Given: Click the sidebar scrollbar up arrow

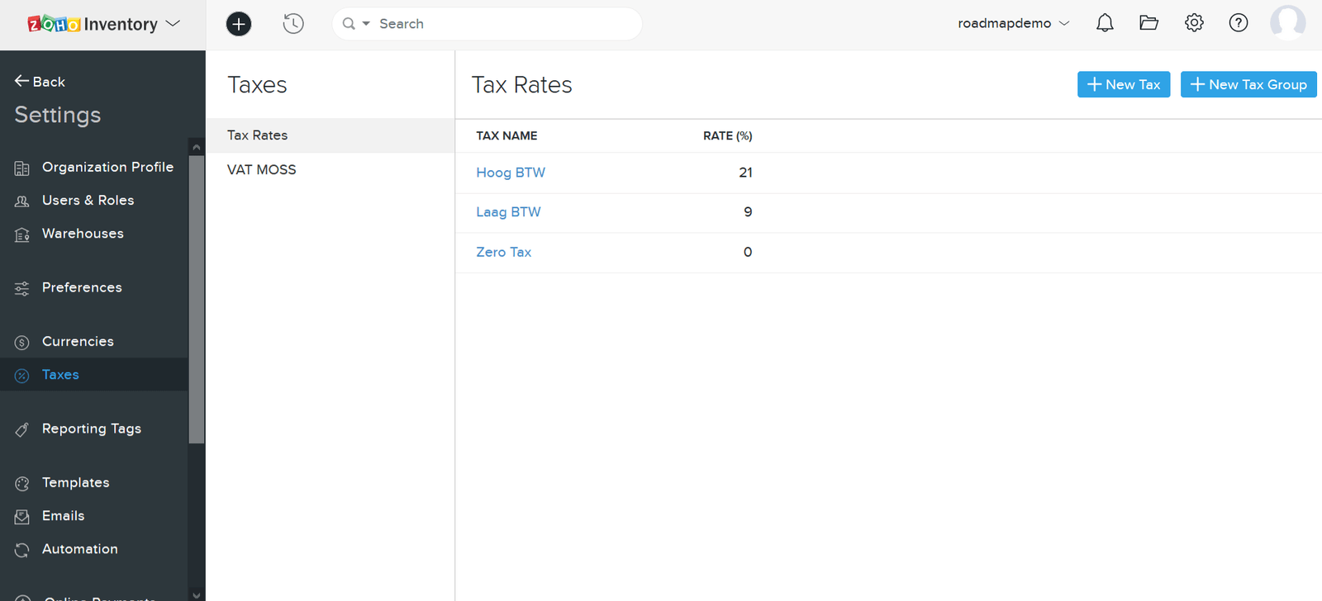Looking at the screenshot, I should [x=197, y=147].
